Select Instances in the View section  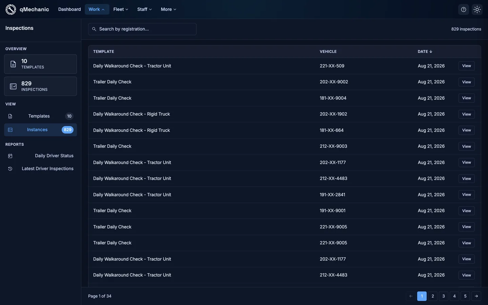[x=40, y=130]
